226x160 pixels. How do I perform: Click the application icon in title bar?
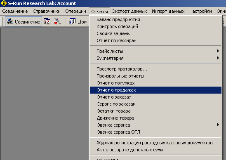[x=4, y=3]
